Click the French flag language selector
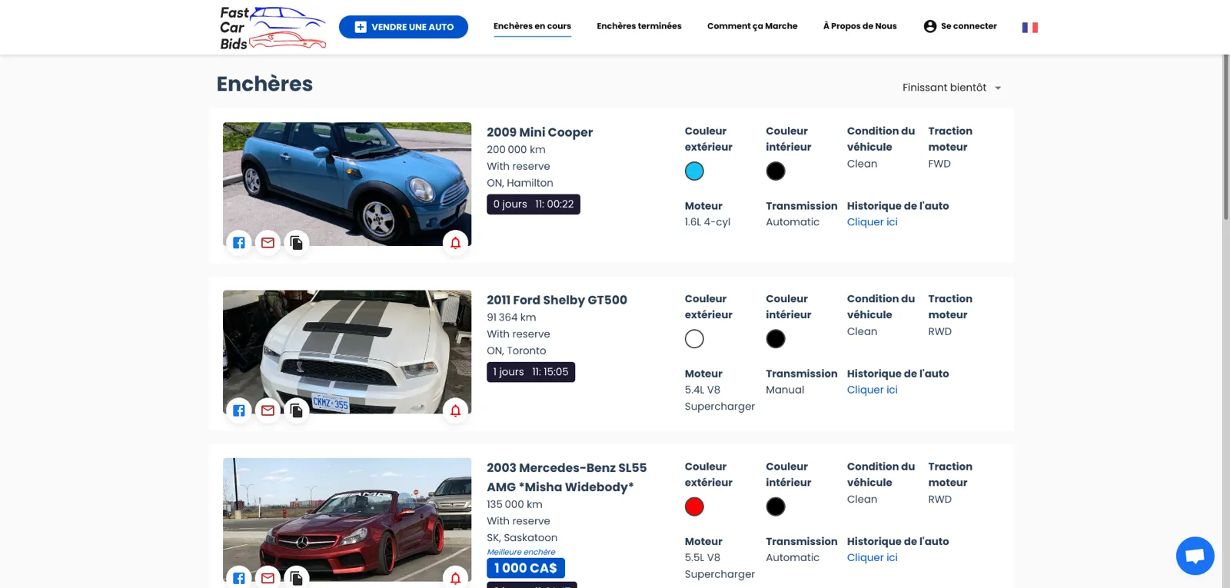 (1030, 28)
